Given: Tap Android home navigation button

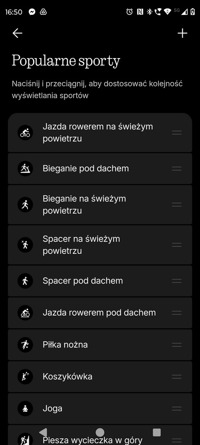Looking at the screenshot, I should (100, 432).
